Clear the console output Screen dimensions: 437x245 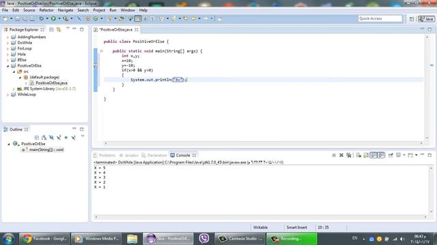[358, 155]
